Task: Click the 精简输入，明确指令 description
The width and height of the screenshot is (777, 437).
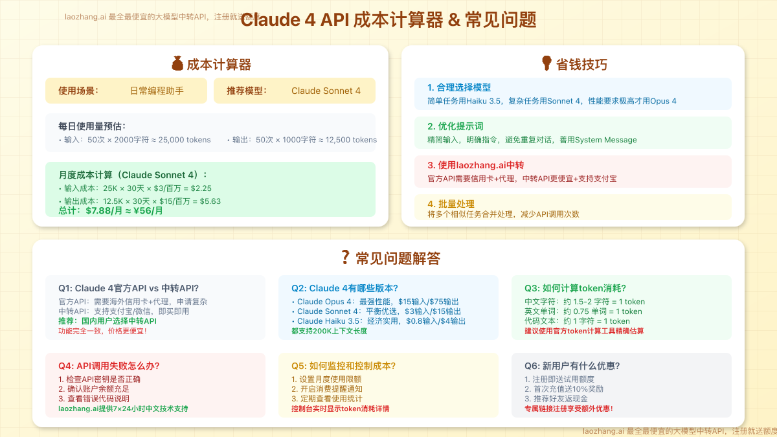Action: click(x=532, y=140)
